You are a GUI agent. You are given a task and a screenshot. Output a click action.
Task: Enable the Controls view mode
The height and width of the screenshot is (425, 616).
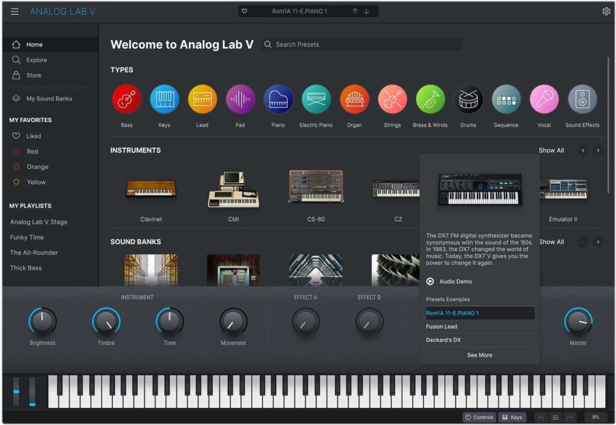click(x=479, y=417)
